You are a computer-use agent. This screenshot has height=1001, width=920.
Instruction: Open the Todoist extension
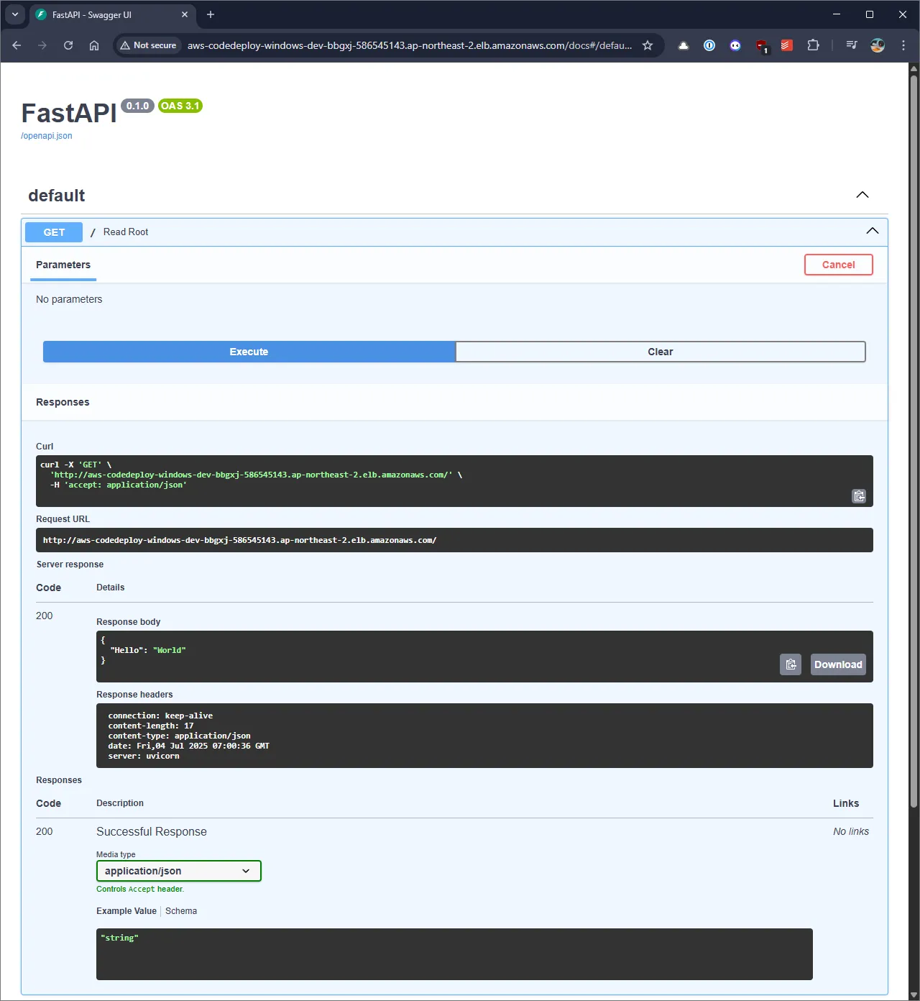tap(786, 45)
